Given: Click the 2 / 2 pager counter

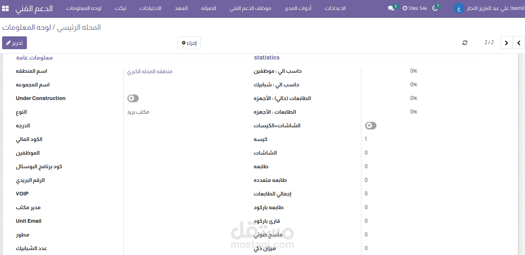Looking at the screenshot, I should (x=489, y=43).
